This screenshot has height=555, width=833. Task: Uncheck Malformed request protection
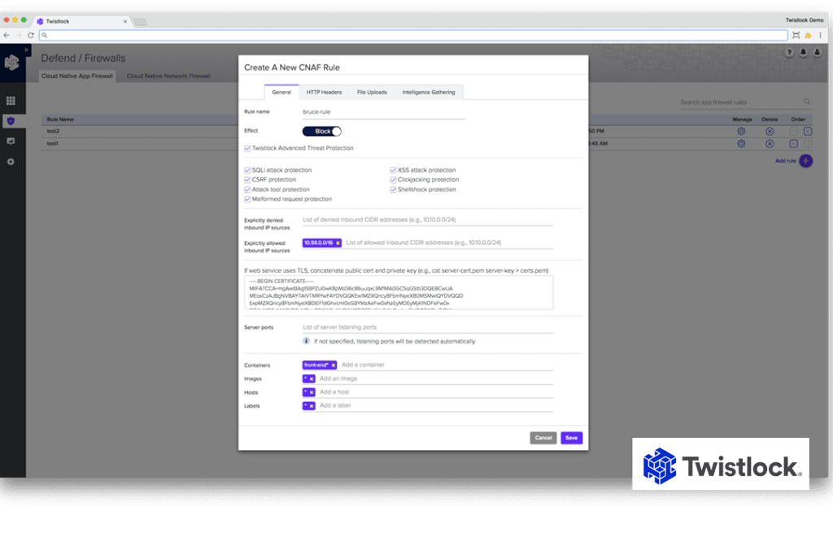coord(247,199)
